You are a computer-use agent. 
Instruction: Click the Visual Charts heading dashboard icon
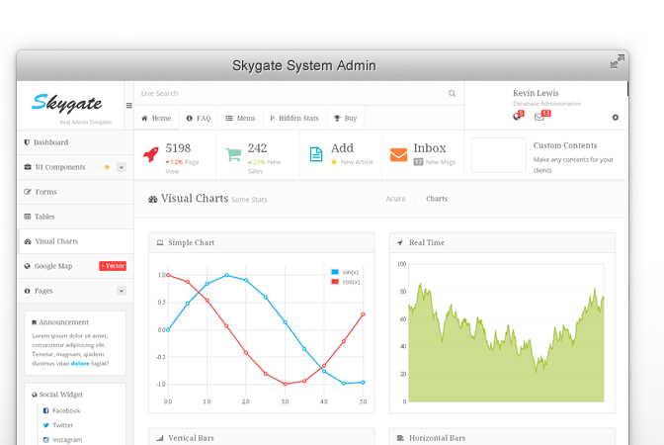152,199
